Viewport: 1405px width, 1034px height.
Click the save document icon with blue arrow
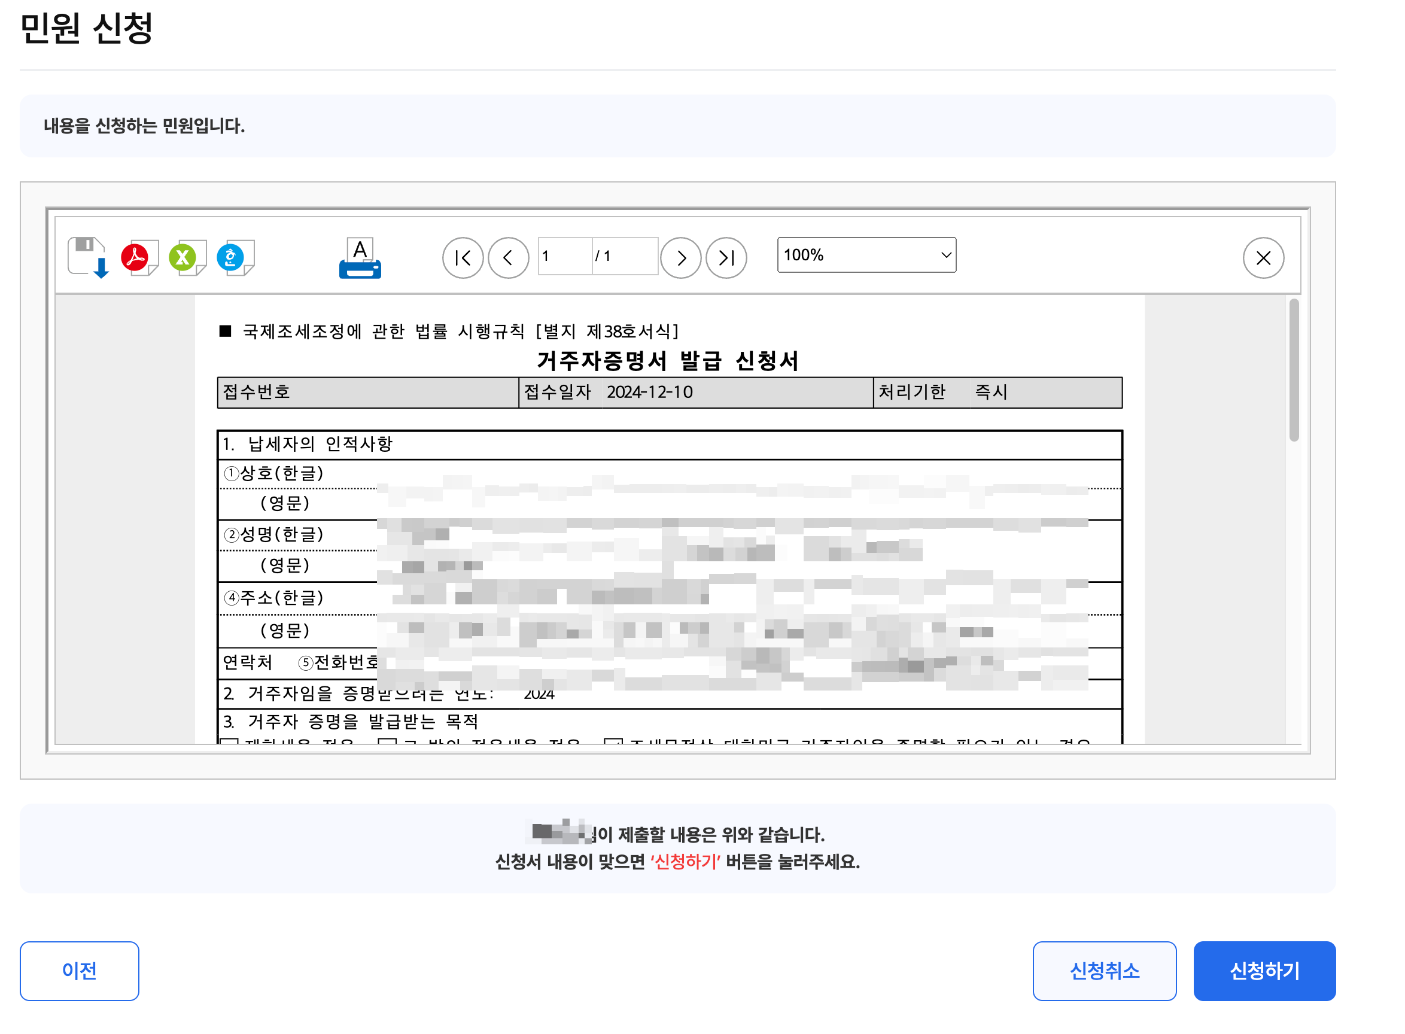click(88, 257)
